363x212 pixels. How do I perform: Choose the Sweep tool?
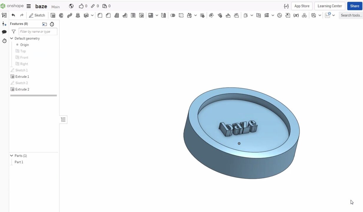pyautogui.click(x=69, y=15)
